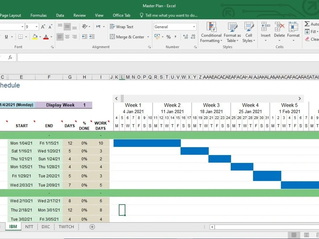Switch to Page Layout view in status bar
Viewport: 319px width, 239px height.
tap(306, 235)
